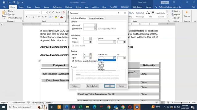Switch to Line and Page Breaks tab

(x=96, y=18)
